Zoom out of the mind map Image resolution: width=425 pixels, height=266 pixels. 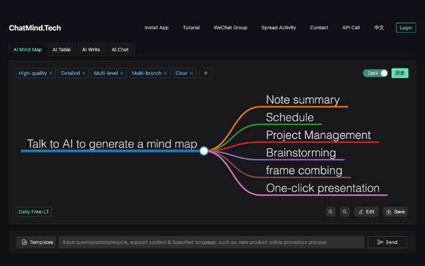(x=345, y=211)
